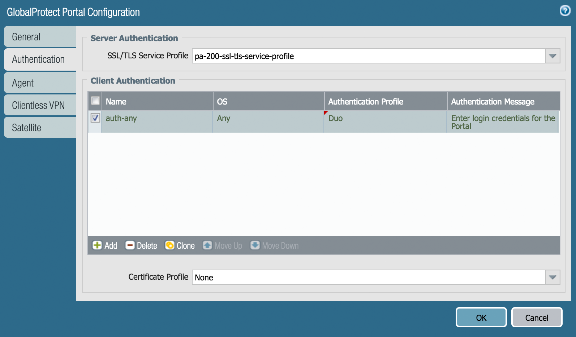This screenshot has height=337, width=576.
Task: Select the Clientless VPN tab
Action: pyautogui.click(x=40, y=105)
